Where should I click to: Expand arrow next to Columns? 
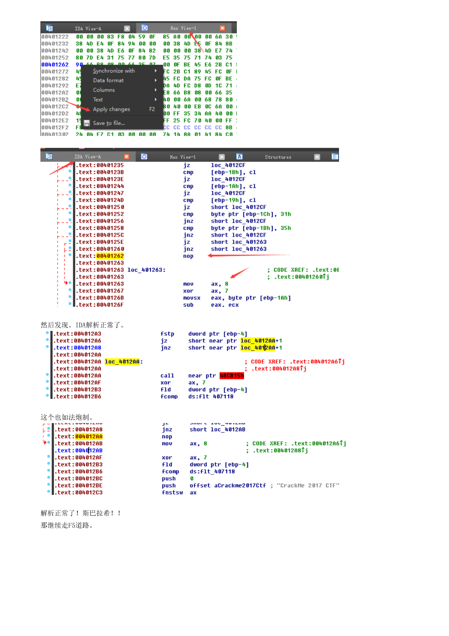coord(156,90)
